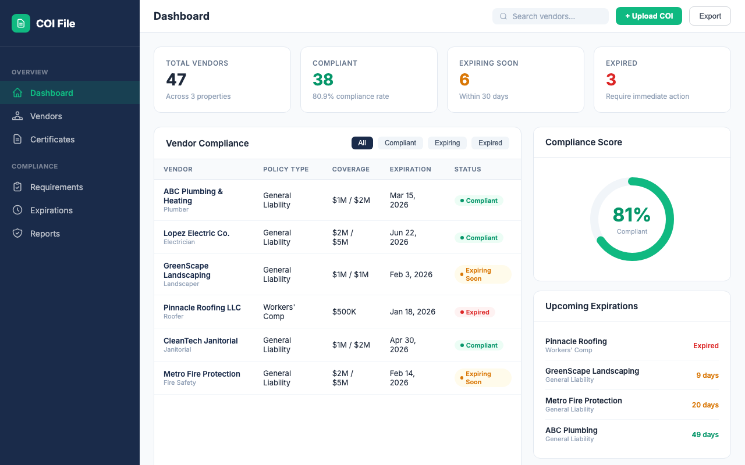Viewport: 745px width, 465px height.
Task: Select the All filter tab
Action: click(362, 143)
